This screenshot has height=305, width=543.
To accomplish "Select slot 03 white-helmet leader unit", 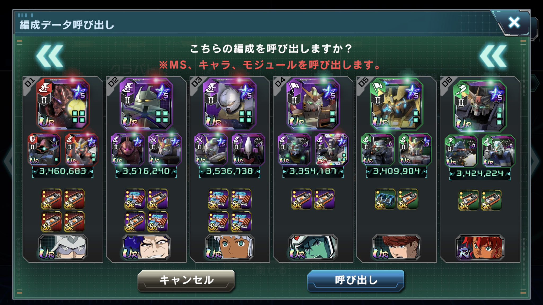I will pyautogui.click(x=230, y=104).
